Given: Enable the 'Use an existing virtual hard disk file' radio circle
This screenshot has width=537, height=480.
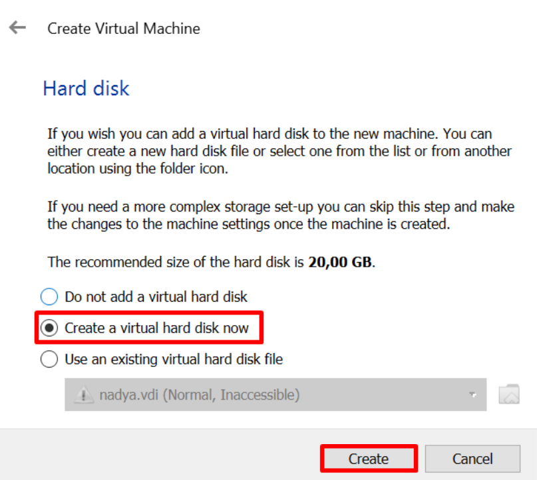Looking at the screenshot, I should pyautogui.click(x=49, y=360).
